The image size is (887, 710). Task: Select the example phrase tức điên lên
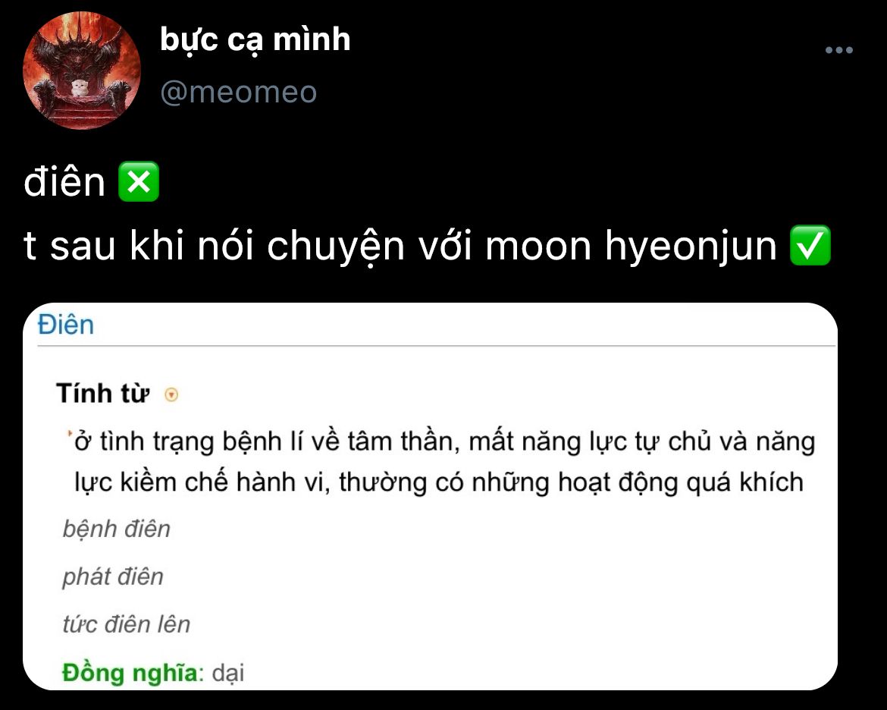(x=126, y=624)
